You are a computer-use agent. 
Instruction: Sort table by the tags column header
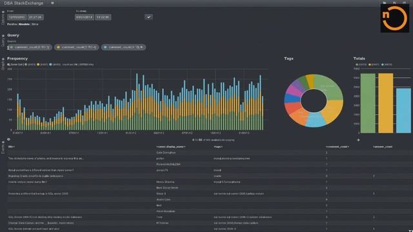click(218, 147)
